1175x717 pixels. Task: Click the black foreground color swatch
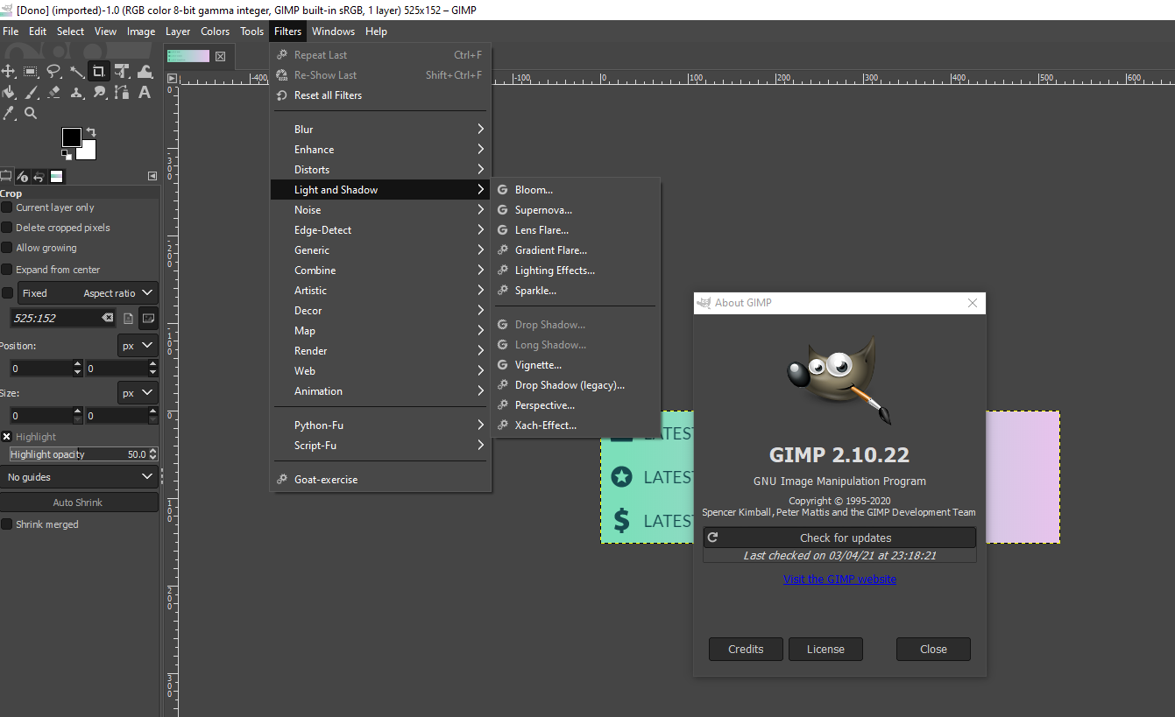71,137
